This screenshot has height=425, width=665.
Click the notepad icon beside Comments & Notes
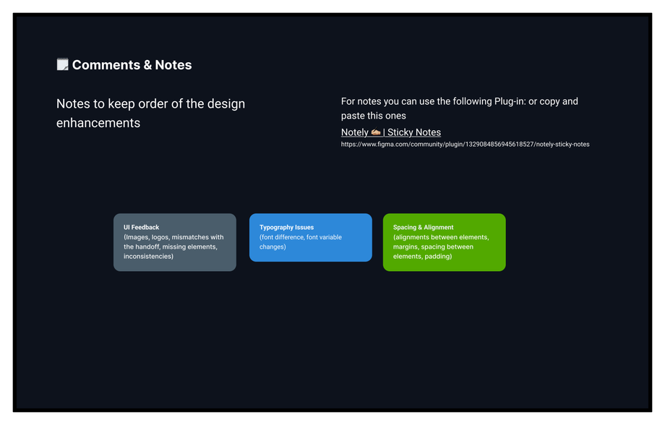(62, 64)
